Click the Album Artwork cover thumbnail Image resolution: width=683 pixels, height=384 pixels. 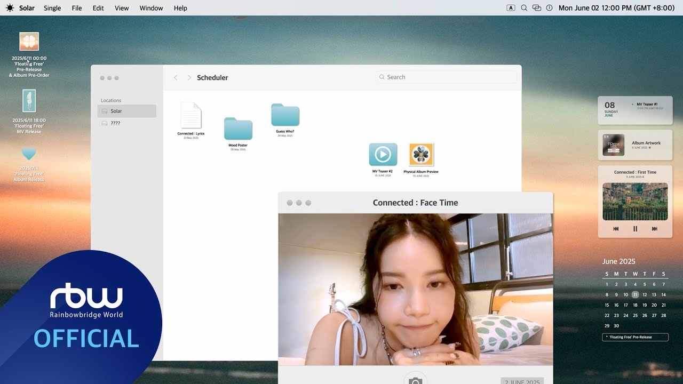pos(613,145)
